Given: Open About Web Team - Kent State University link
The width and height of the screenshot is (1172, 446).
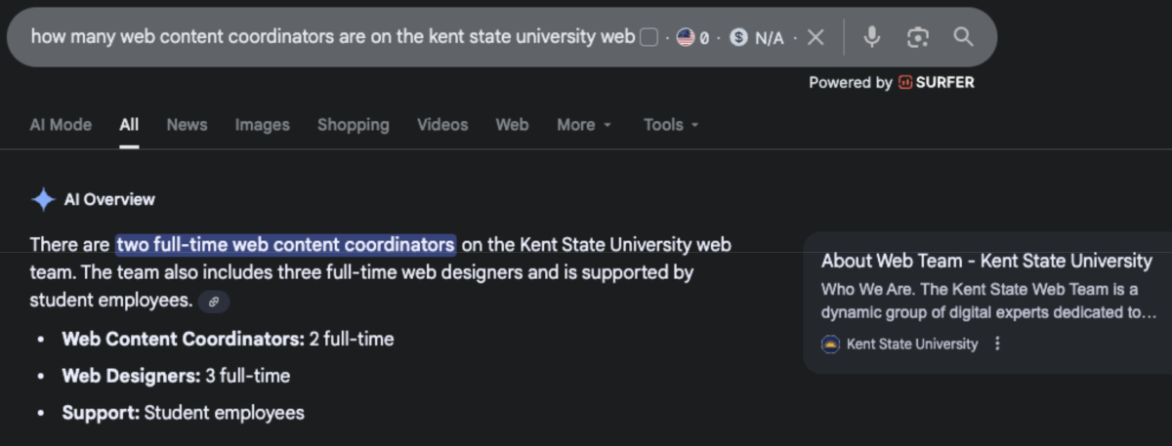Looking at the screenshot, I should tap(986, 261).
